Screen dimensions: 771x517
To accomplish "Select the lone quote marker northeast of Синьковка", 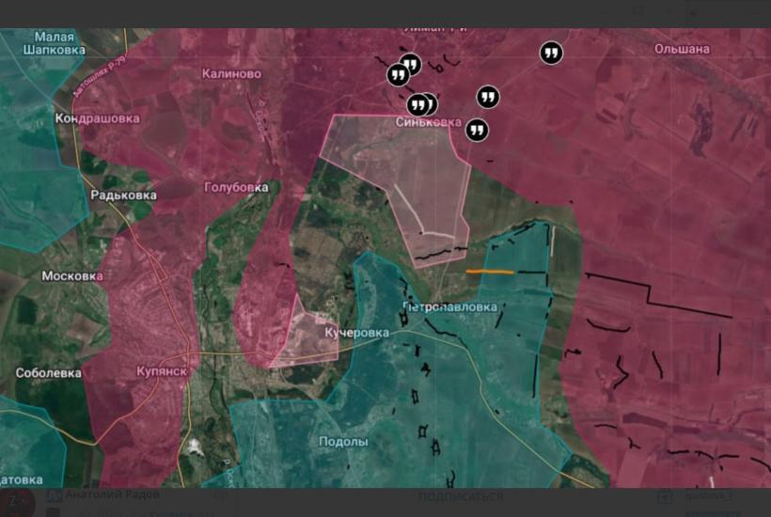I will (487, 97).
